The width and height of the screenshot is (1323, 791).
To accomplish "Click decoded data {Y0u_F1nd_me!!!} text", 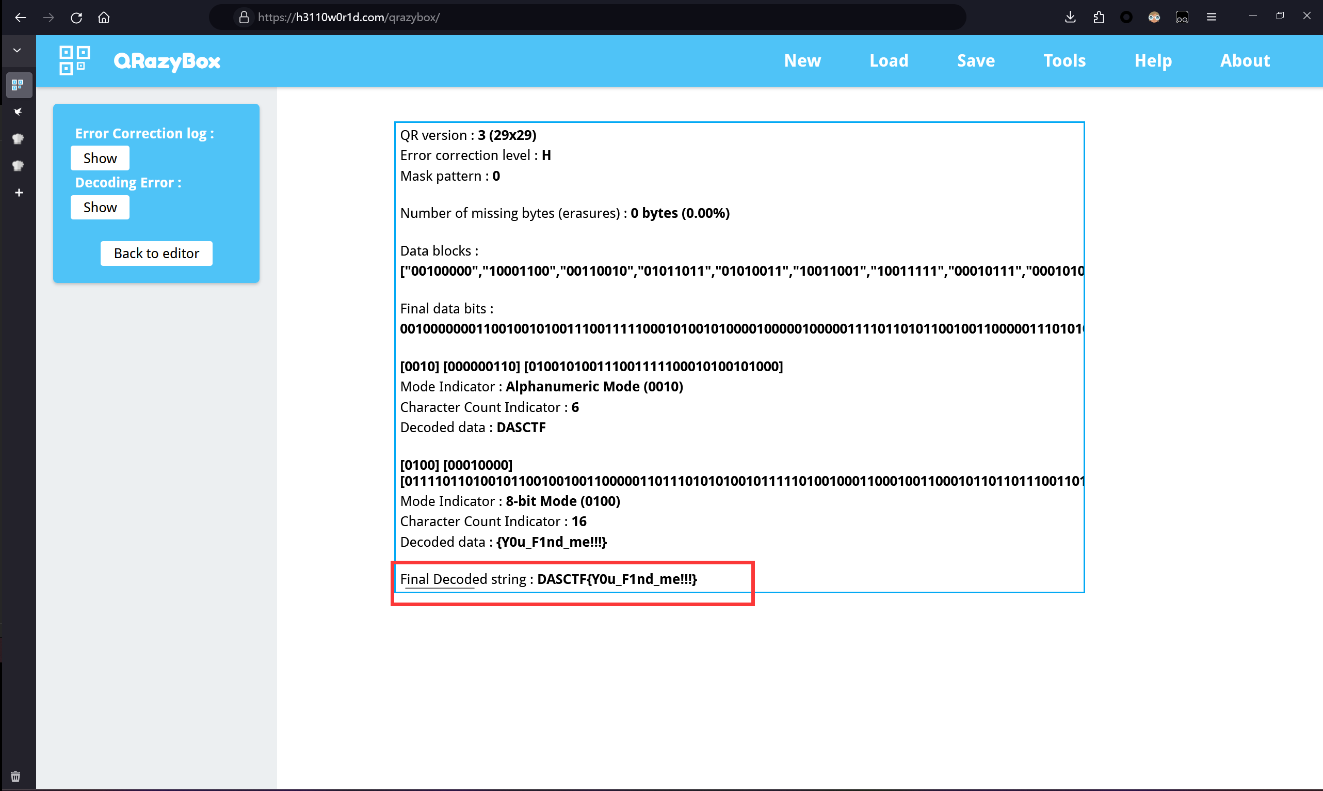I will point(551,542).
